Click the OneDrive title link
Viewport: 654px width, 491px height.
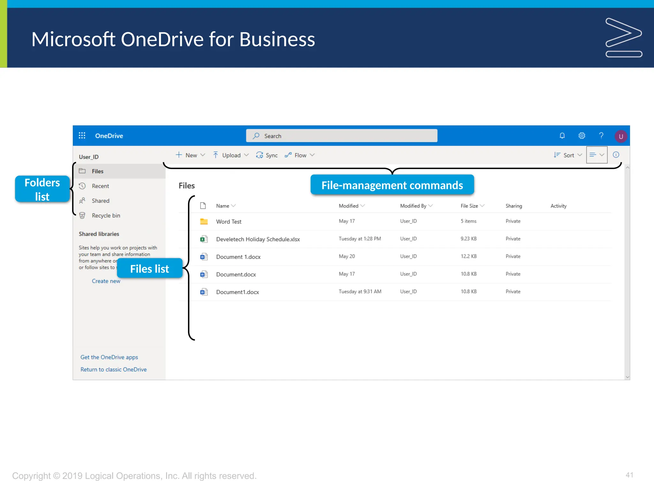click(x=109, y=136)
